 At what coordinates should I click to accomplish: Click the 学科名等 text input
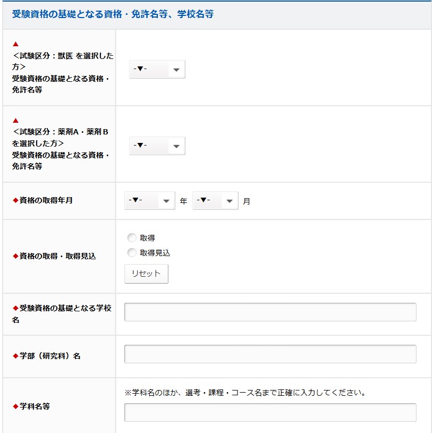[270, 412]
